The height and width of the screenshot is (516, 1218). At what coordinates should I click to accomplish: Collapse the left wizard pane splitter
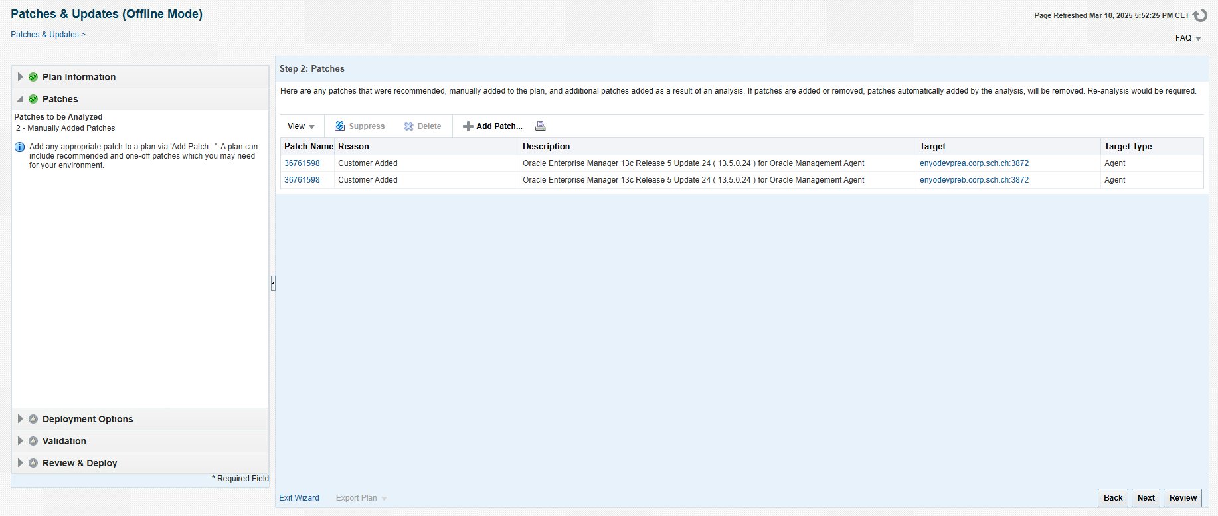point(273,284)
